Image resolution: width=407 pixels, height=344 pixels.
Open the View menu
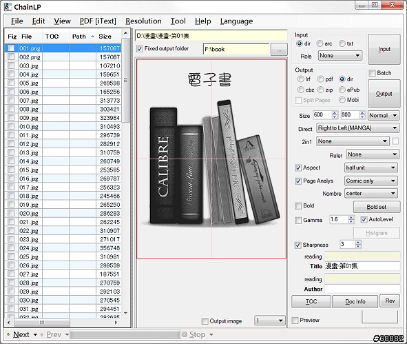[62, 21]
